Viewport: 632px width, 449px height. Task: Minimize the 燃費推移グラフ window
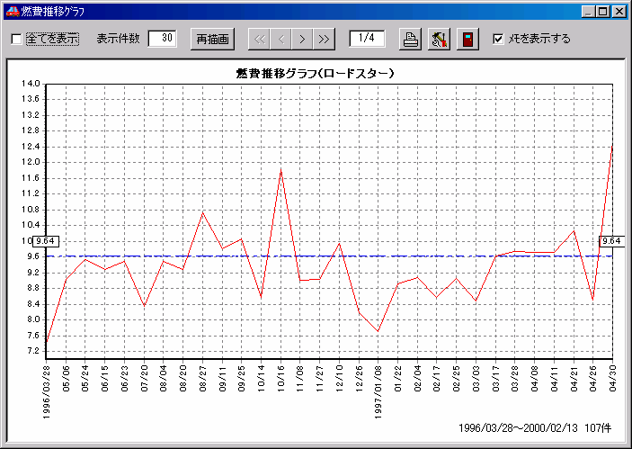pos(590,12)
